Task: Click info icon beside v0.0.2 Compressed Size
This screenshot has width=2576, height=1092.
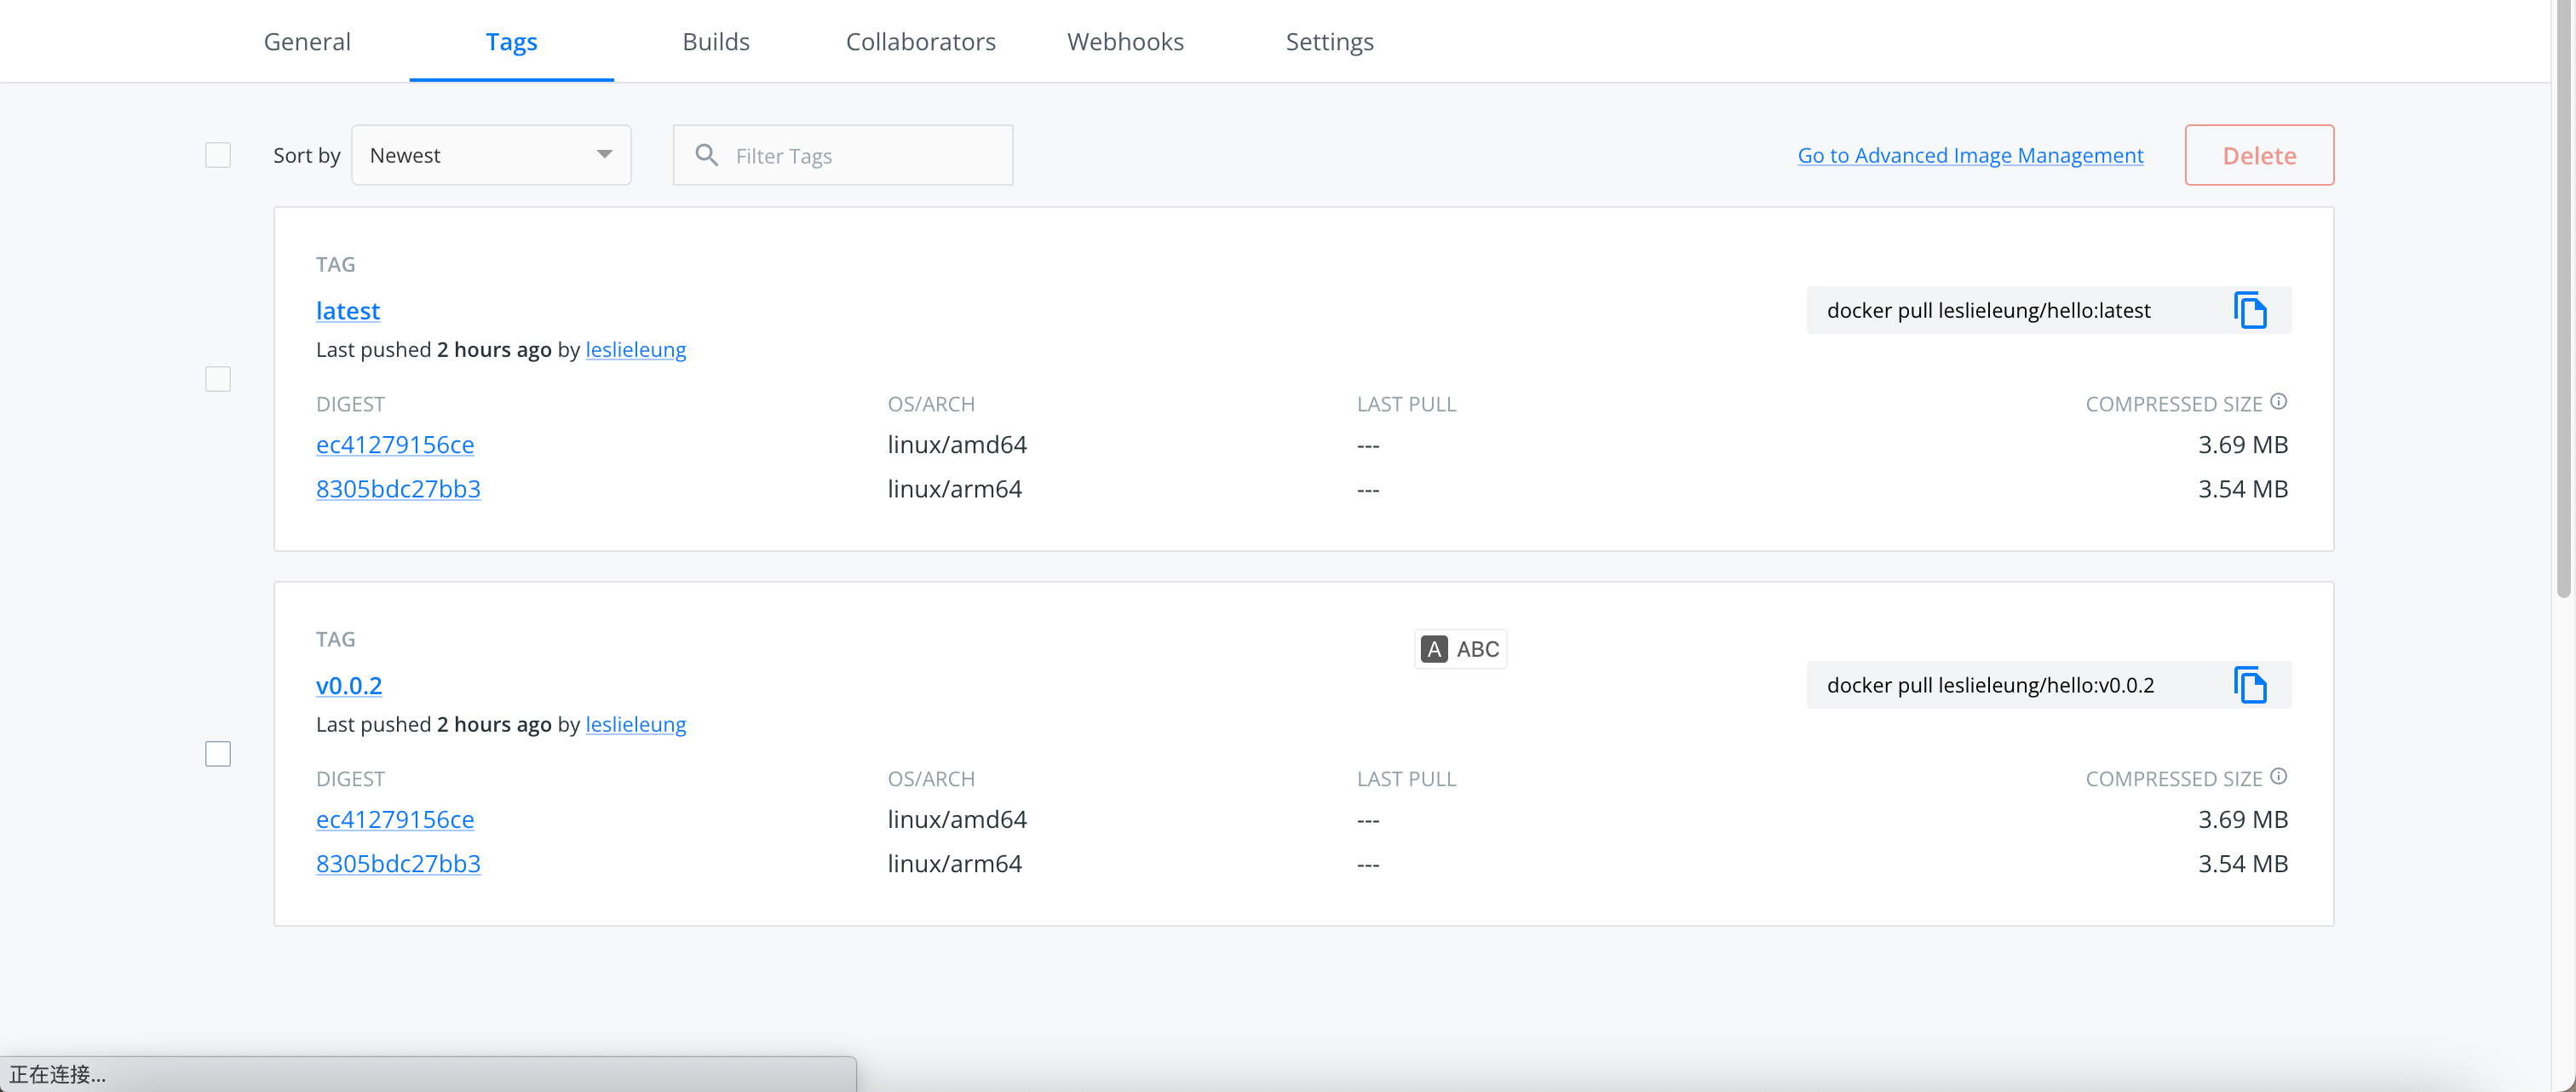Action: 2279,777
